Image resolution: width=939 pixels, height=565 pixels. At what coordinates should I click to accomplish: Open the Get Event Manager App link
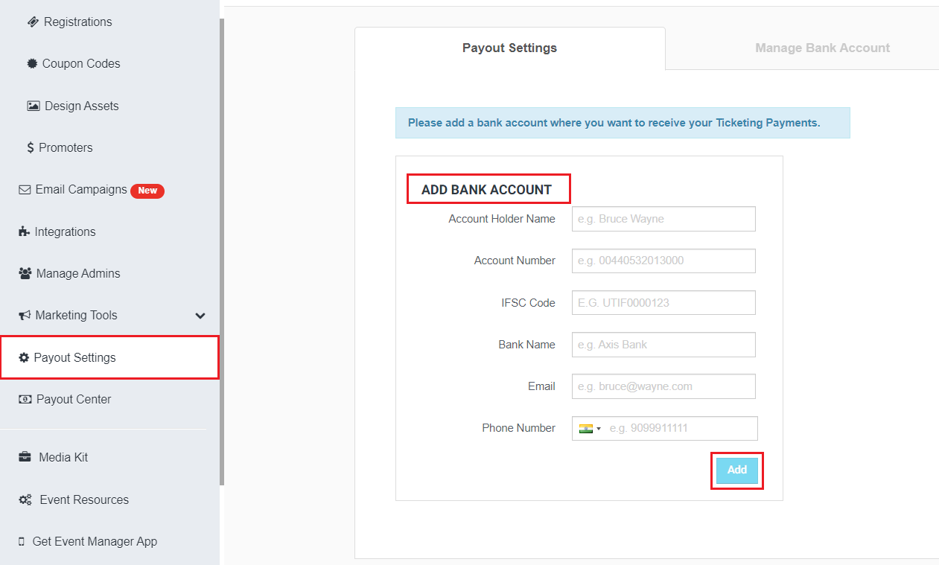(x=95, y=541)
